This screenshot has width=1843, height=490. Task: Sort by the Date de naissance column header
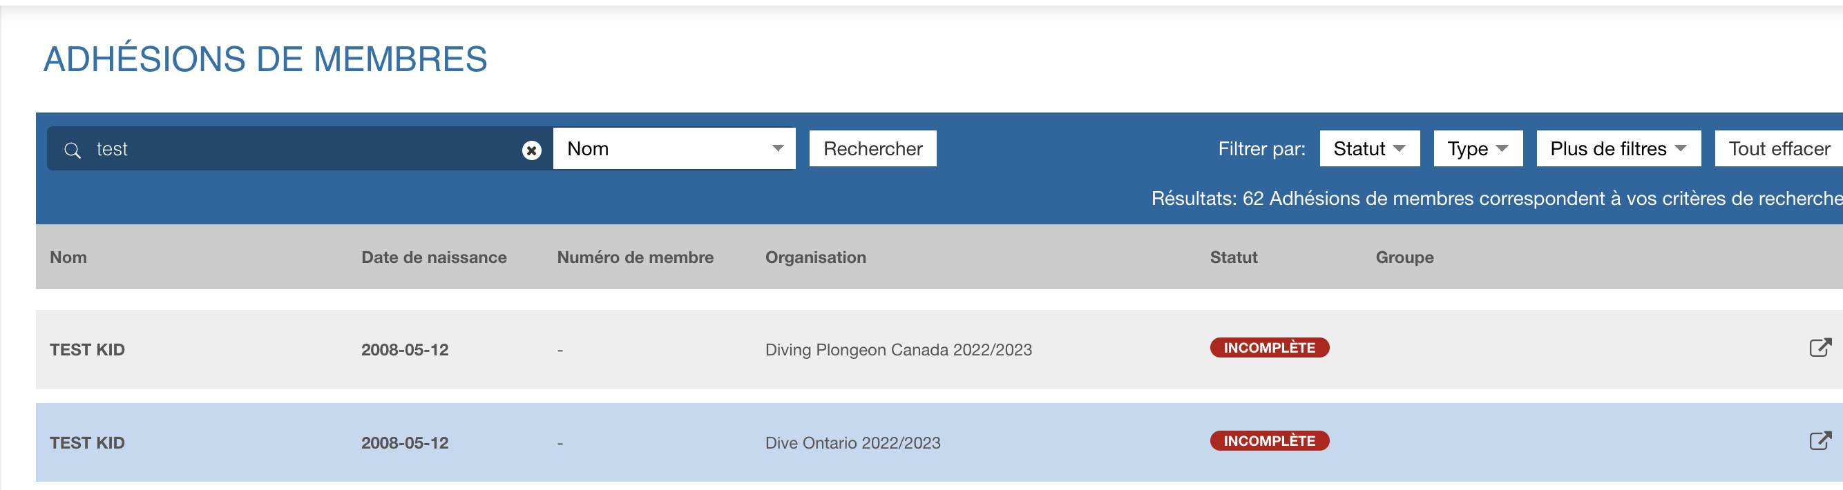434,257
